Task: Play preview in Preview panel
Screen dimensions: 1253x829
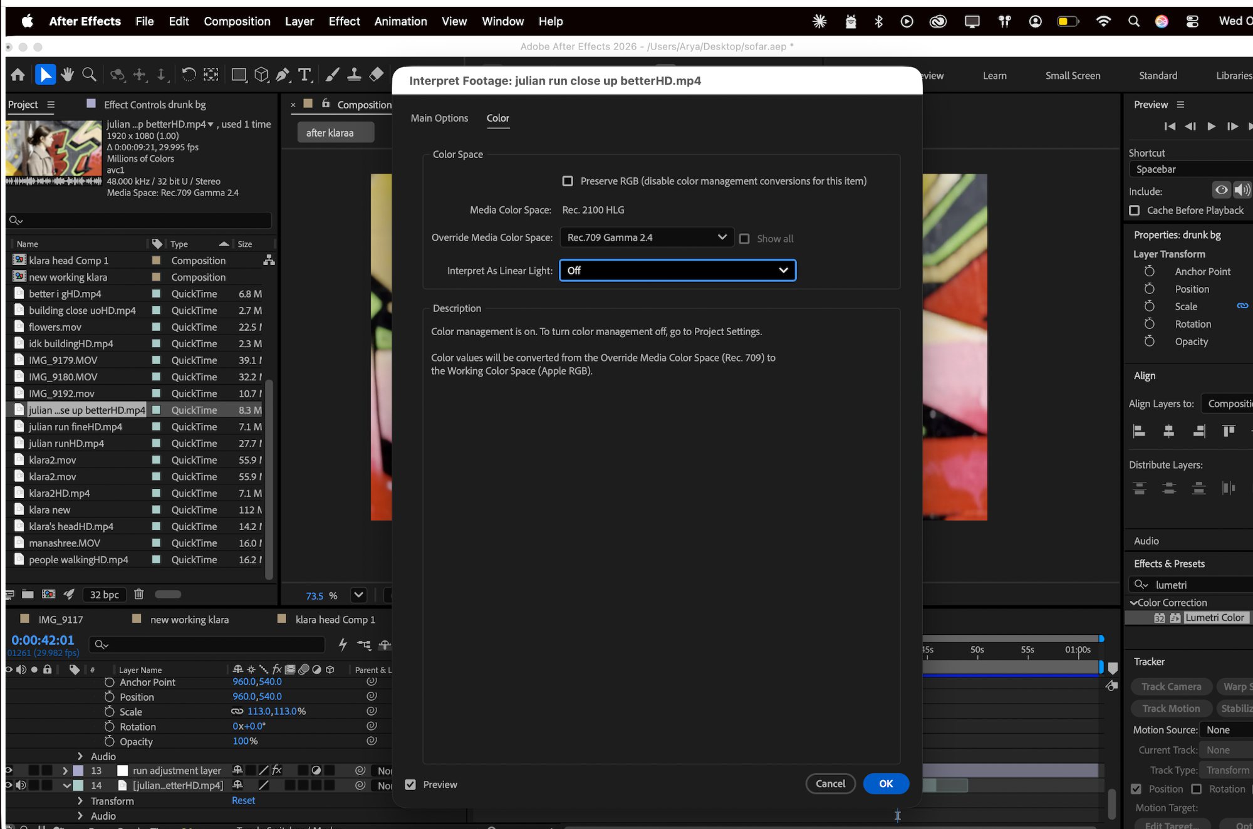Action: [1212, 127]
